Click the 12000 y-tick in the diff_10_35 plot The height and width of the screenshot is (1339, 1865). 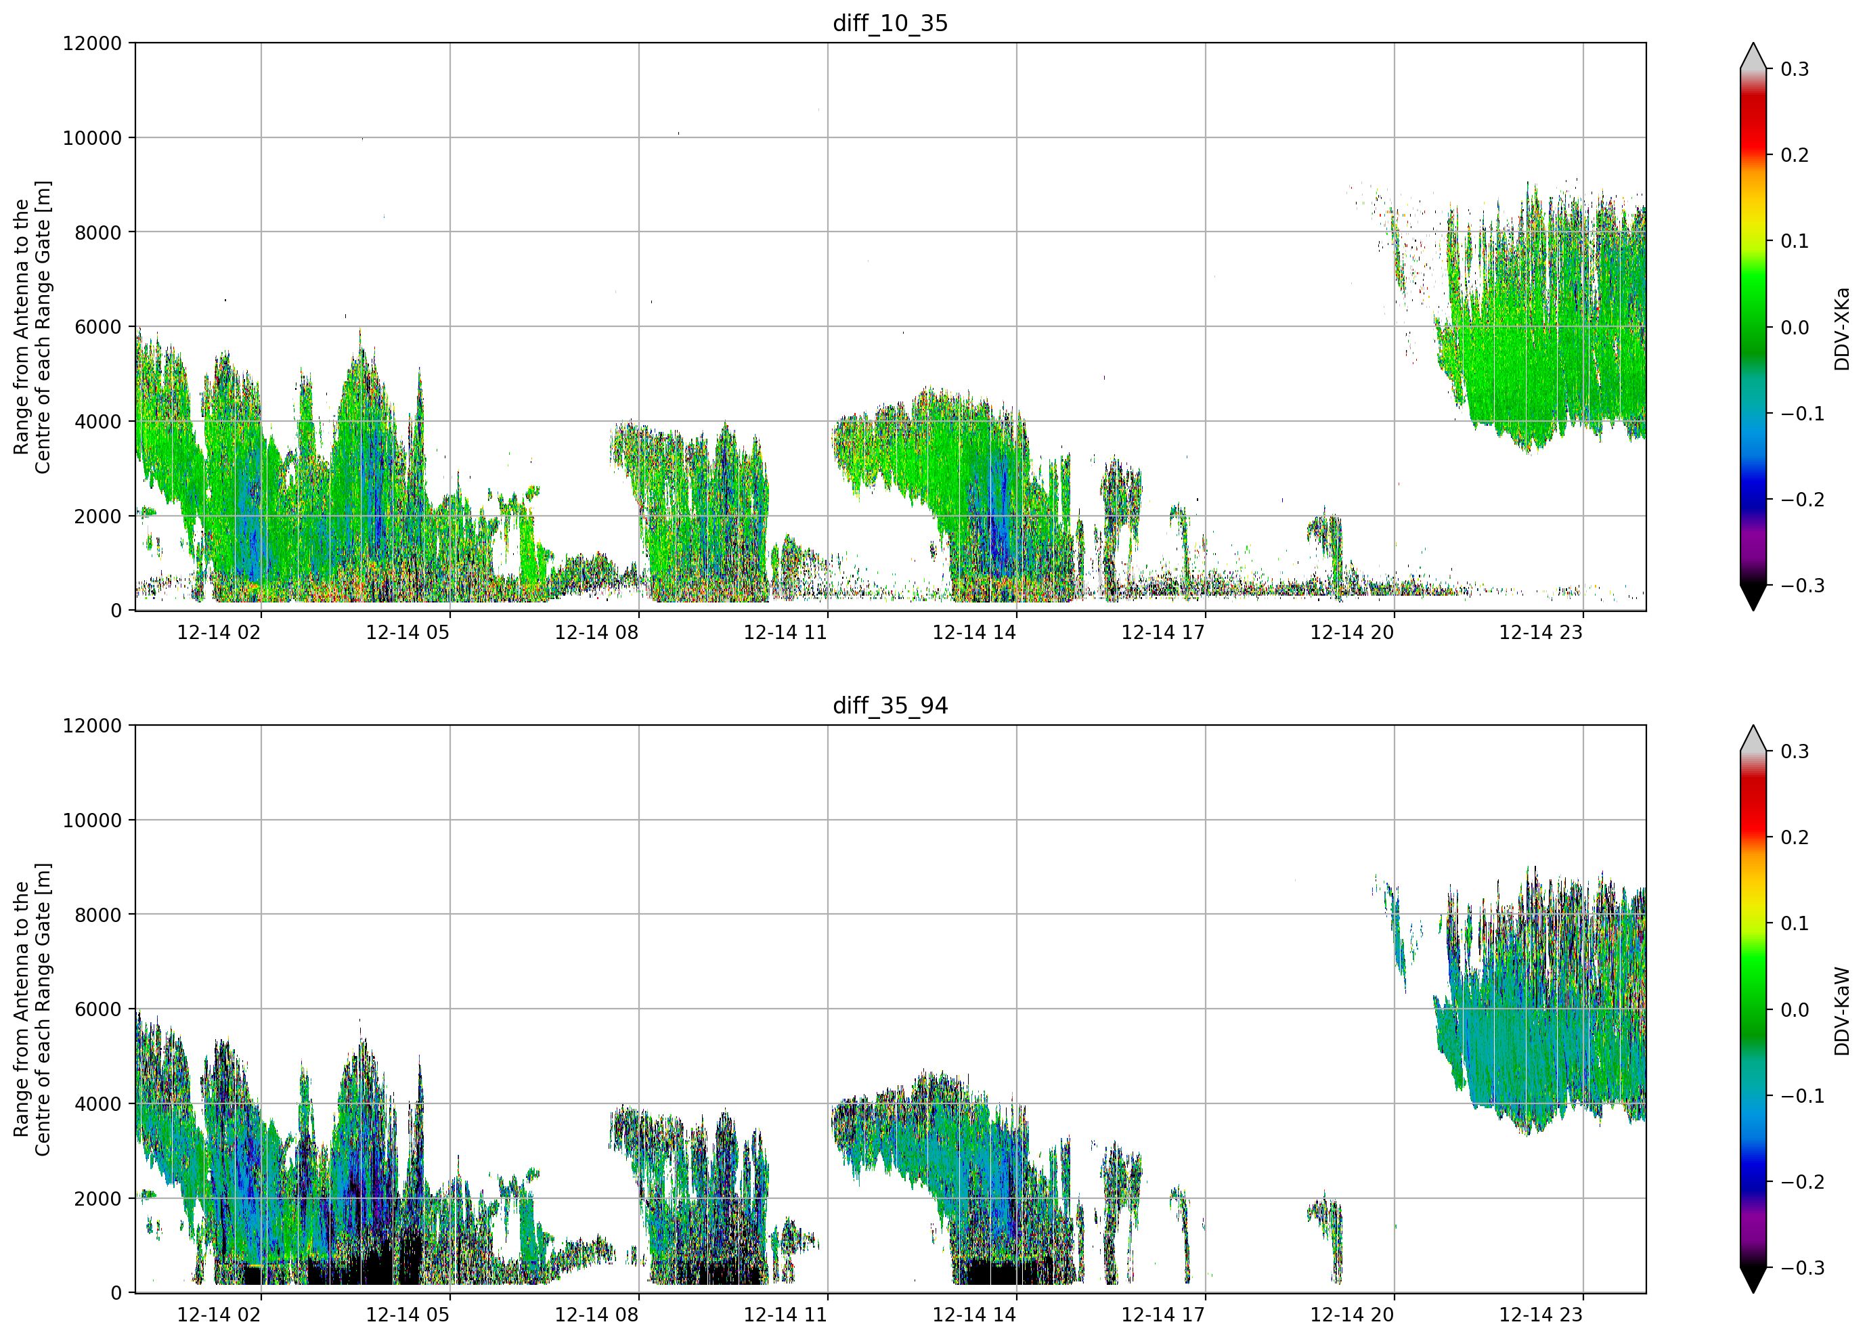[x=92, y=43]
